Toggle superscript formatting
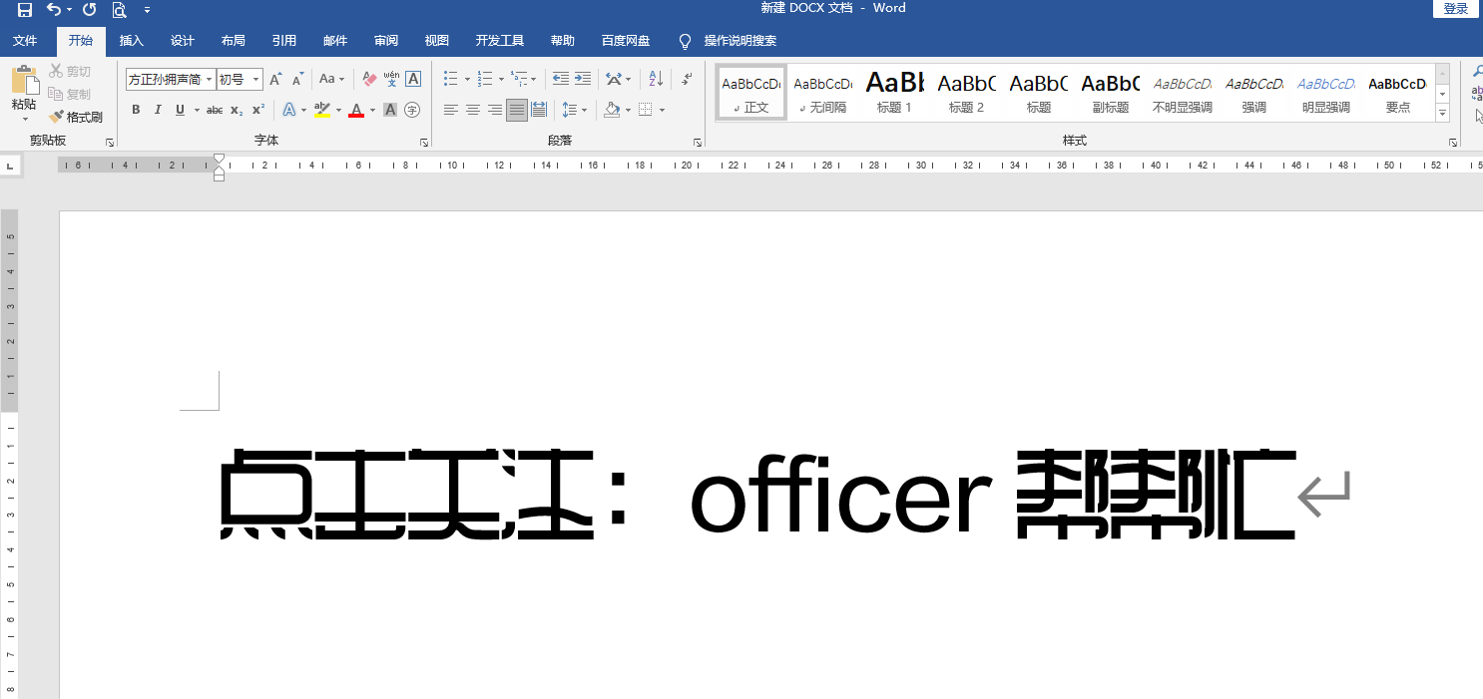The image size is (1483, 699). click(x=257, y=110)
